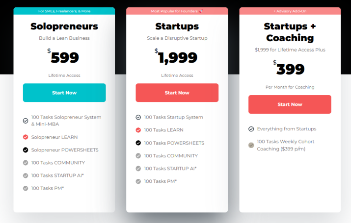
Task: Click the rocket emoji in Most Popular banner
Action: coord(201,11)
